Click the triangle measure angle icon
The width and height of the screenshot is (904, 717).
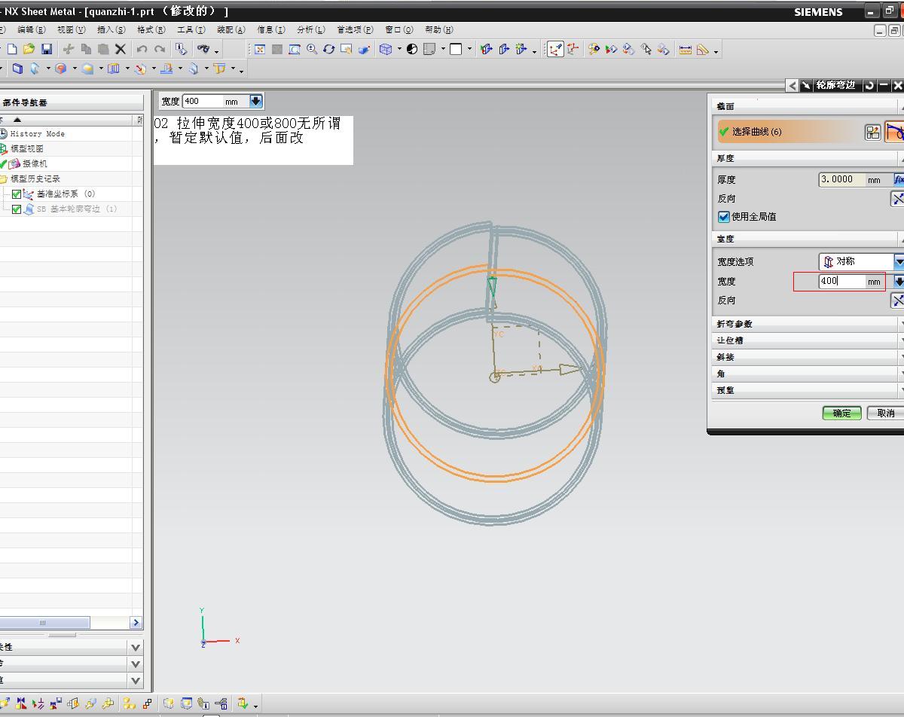[703, 49]
